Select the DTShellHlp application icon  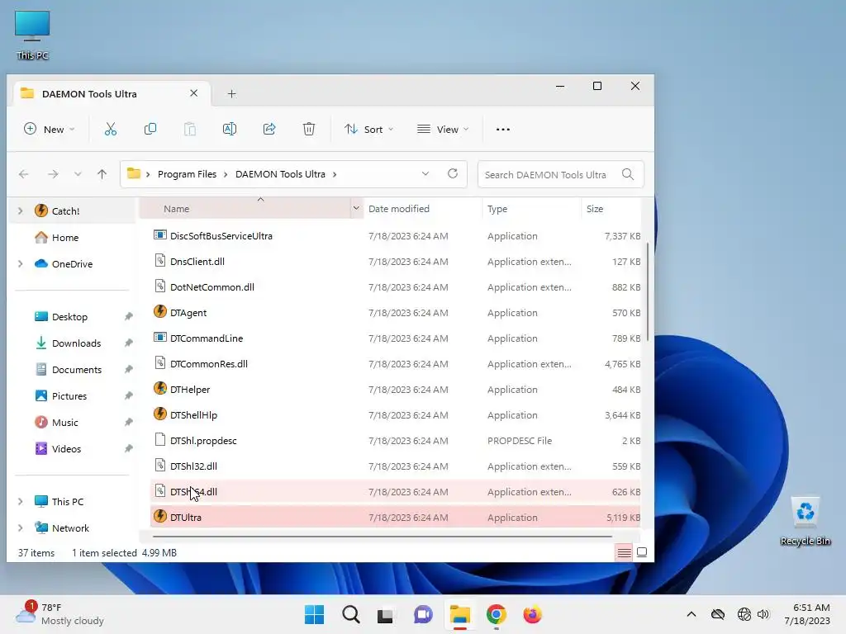159,414
